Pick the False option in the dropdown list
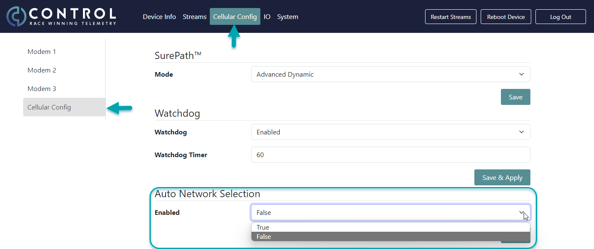The width and height of the screenshot is (594, 249). [x=390, y=237]
